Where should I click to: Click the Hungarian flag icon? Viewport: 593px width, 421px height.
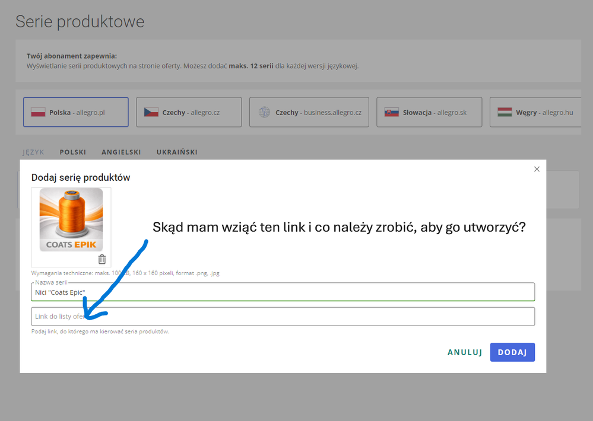pyautogui.click(x=505, y=112)
